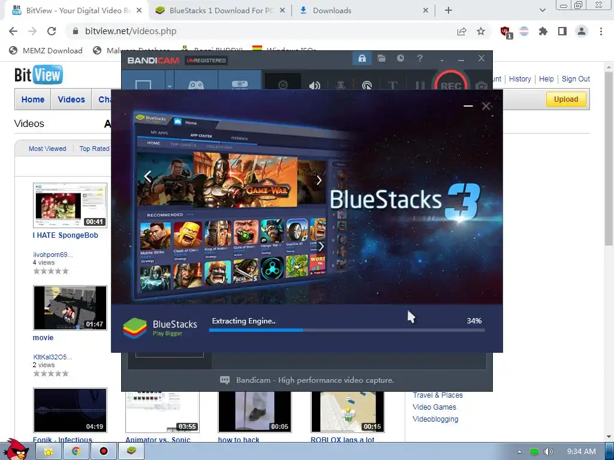Image resolution: width=614 pixels, height=460 pixels.
Task: Start recording with Bandicam REC button
Action: point(451,81)
